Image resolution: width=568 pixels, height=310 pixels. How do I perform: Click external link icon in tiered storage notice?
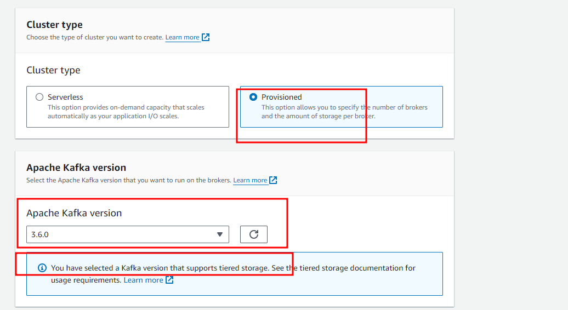pos(169,280)
